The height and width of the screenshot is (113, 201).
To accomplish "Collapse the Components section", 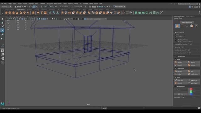I will click(x=175, y=68).
